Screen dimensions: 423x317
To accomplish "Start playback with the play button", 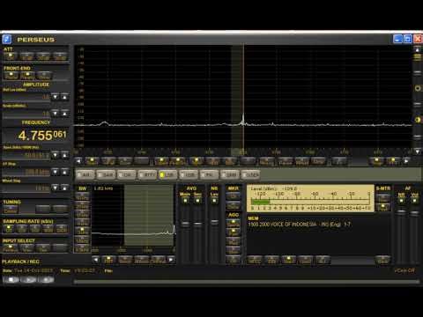I will click(x=28, y=279).
